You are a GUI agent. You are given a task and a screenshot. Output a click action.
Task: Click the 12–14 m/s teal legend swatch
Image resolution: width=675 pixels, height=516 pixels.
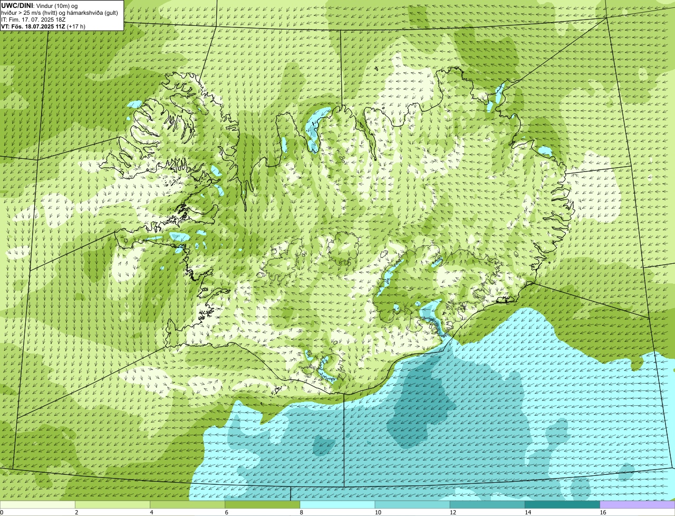487,505
